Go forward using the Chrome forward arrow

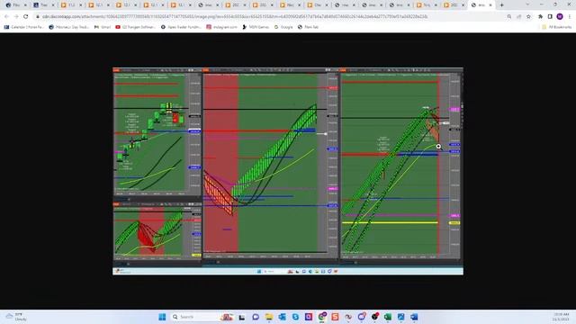(x=16, y=16)
